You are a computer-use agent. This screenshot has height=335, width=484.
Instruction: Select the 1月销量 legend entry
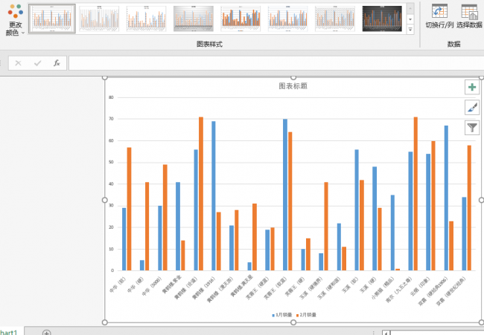[x=281, y=315]
